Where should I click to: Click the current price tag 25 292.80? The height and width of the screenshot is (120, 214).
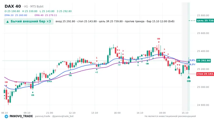pyautogui.click(x=204, y=61)
